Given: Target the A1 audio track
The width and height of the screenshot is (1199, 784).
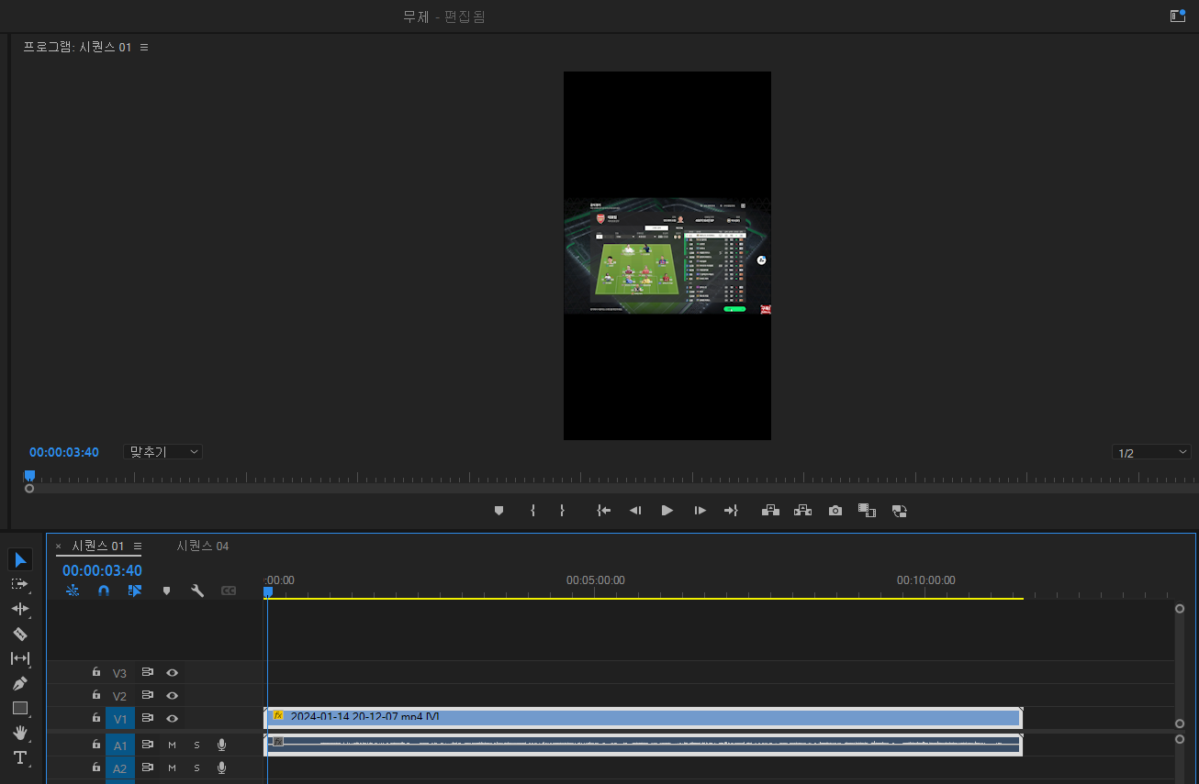Looking at the screenshot, I should [120, 745].
